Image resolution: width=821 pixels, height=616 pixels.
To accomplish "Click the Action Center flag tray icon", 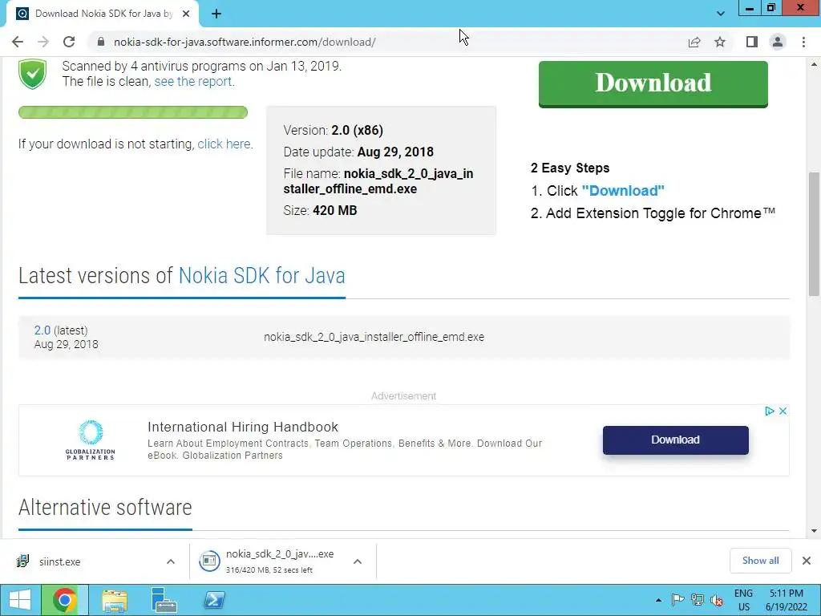I will [677, 600].
